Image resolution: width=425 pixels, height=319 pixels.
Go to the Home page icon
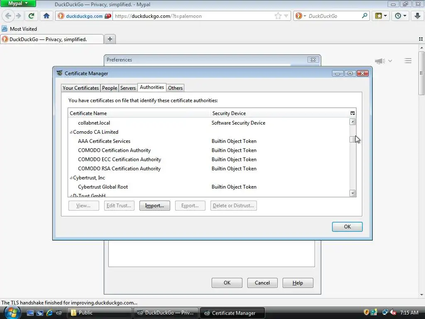[x=46, y=16]
